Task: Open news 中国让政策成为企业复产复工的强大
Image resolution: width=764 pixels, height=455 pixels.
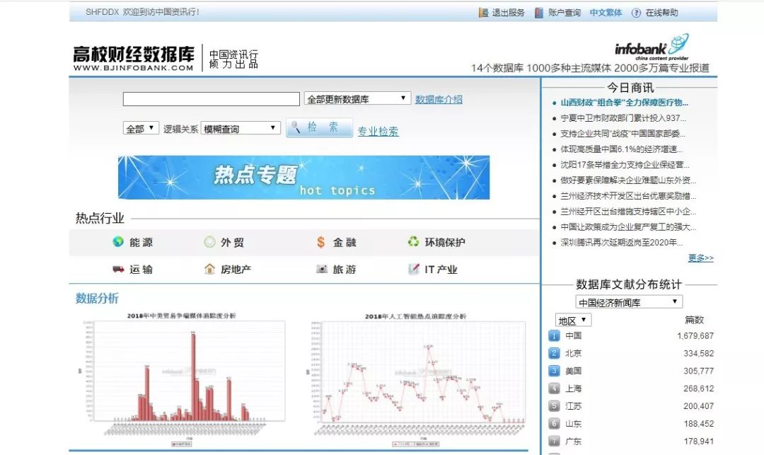Action: pos(628,227)
